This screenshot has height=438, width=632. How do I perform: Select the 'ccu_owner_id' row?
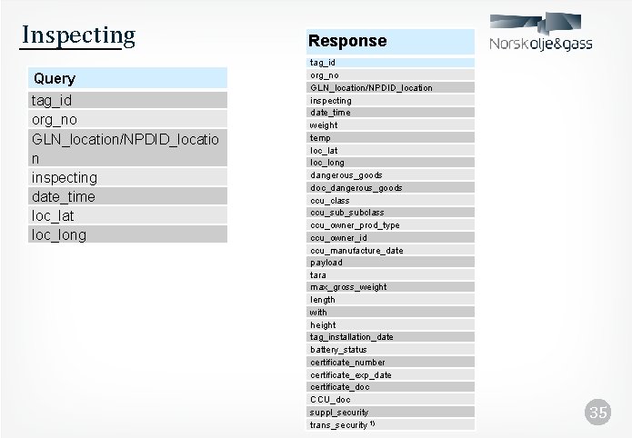click(390, 237)
